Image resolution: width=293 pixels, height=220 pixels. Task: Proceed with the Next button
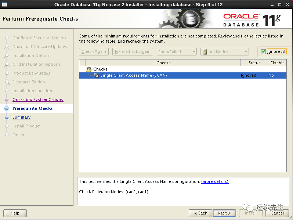(224, 213)
